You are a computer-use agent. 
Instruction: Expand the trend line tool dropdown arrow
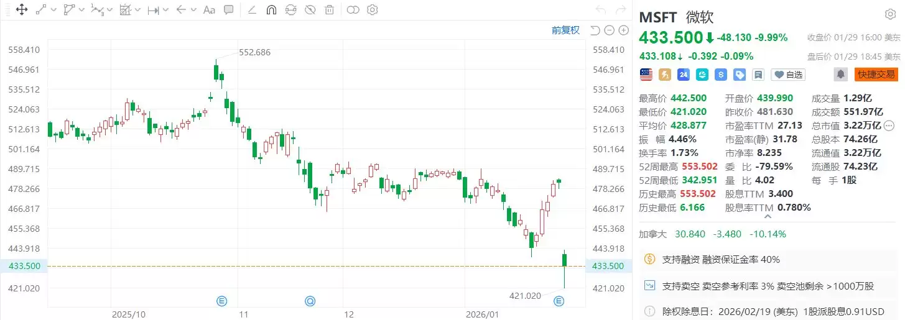(x=53, y=10)
